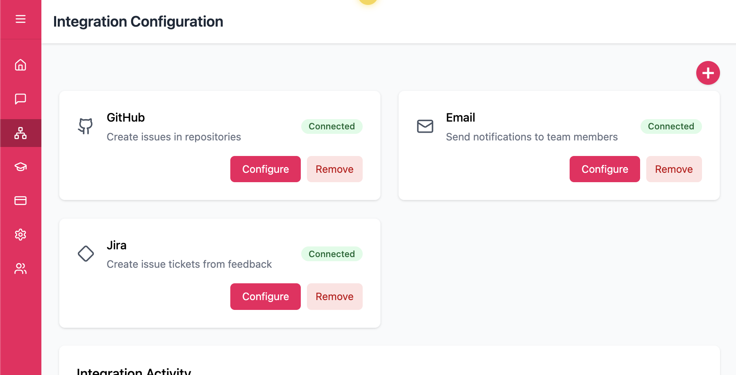Click the Jira card title

[x=116, y=245]
